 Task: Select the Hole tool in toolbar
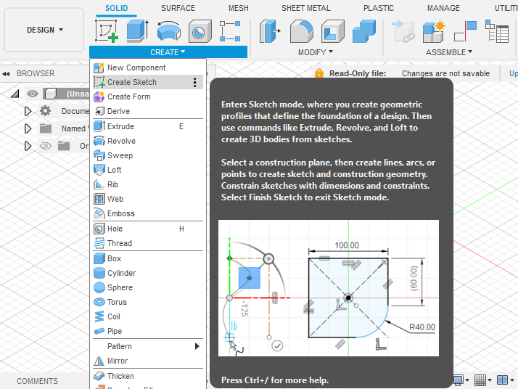point(200,31)
